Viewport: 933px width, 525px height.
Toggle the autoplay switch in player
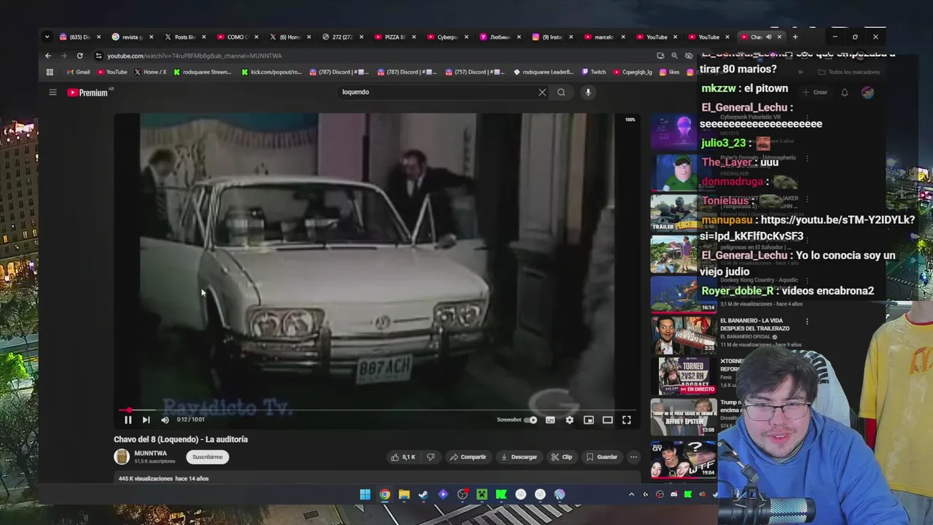click(531, 420)
